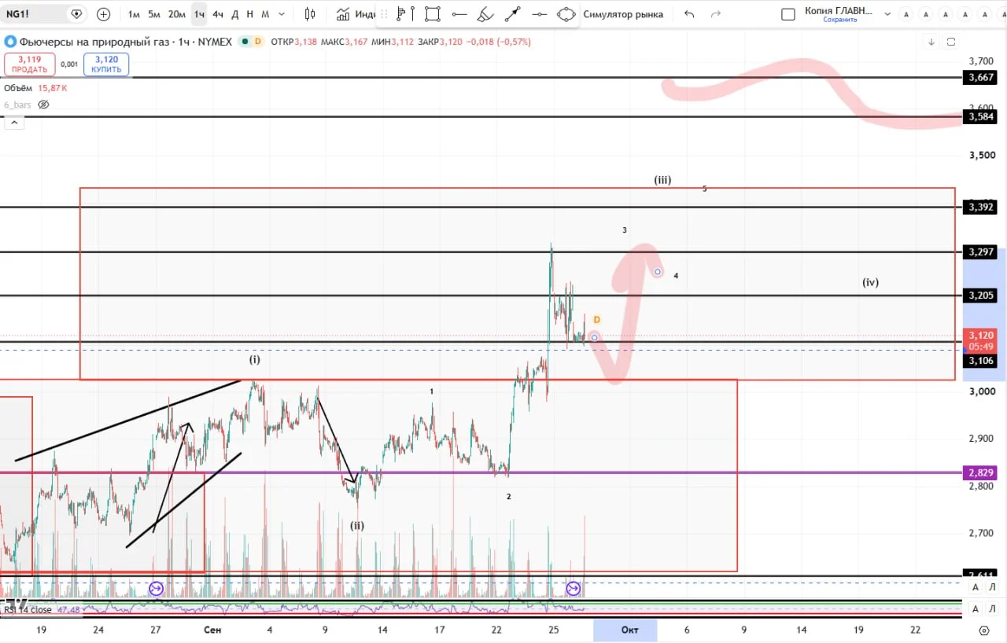
Task: Click the rounded-square pane icon beside down arrow
Action: (951, 42)
